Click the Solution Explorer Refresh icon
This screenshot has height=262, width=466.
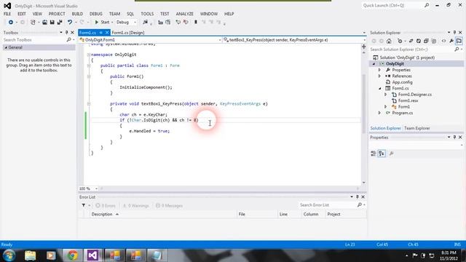(x=419, y=41)
